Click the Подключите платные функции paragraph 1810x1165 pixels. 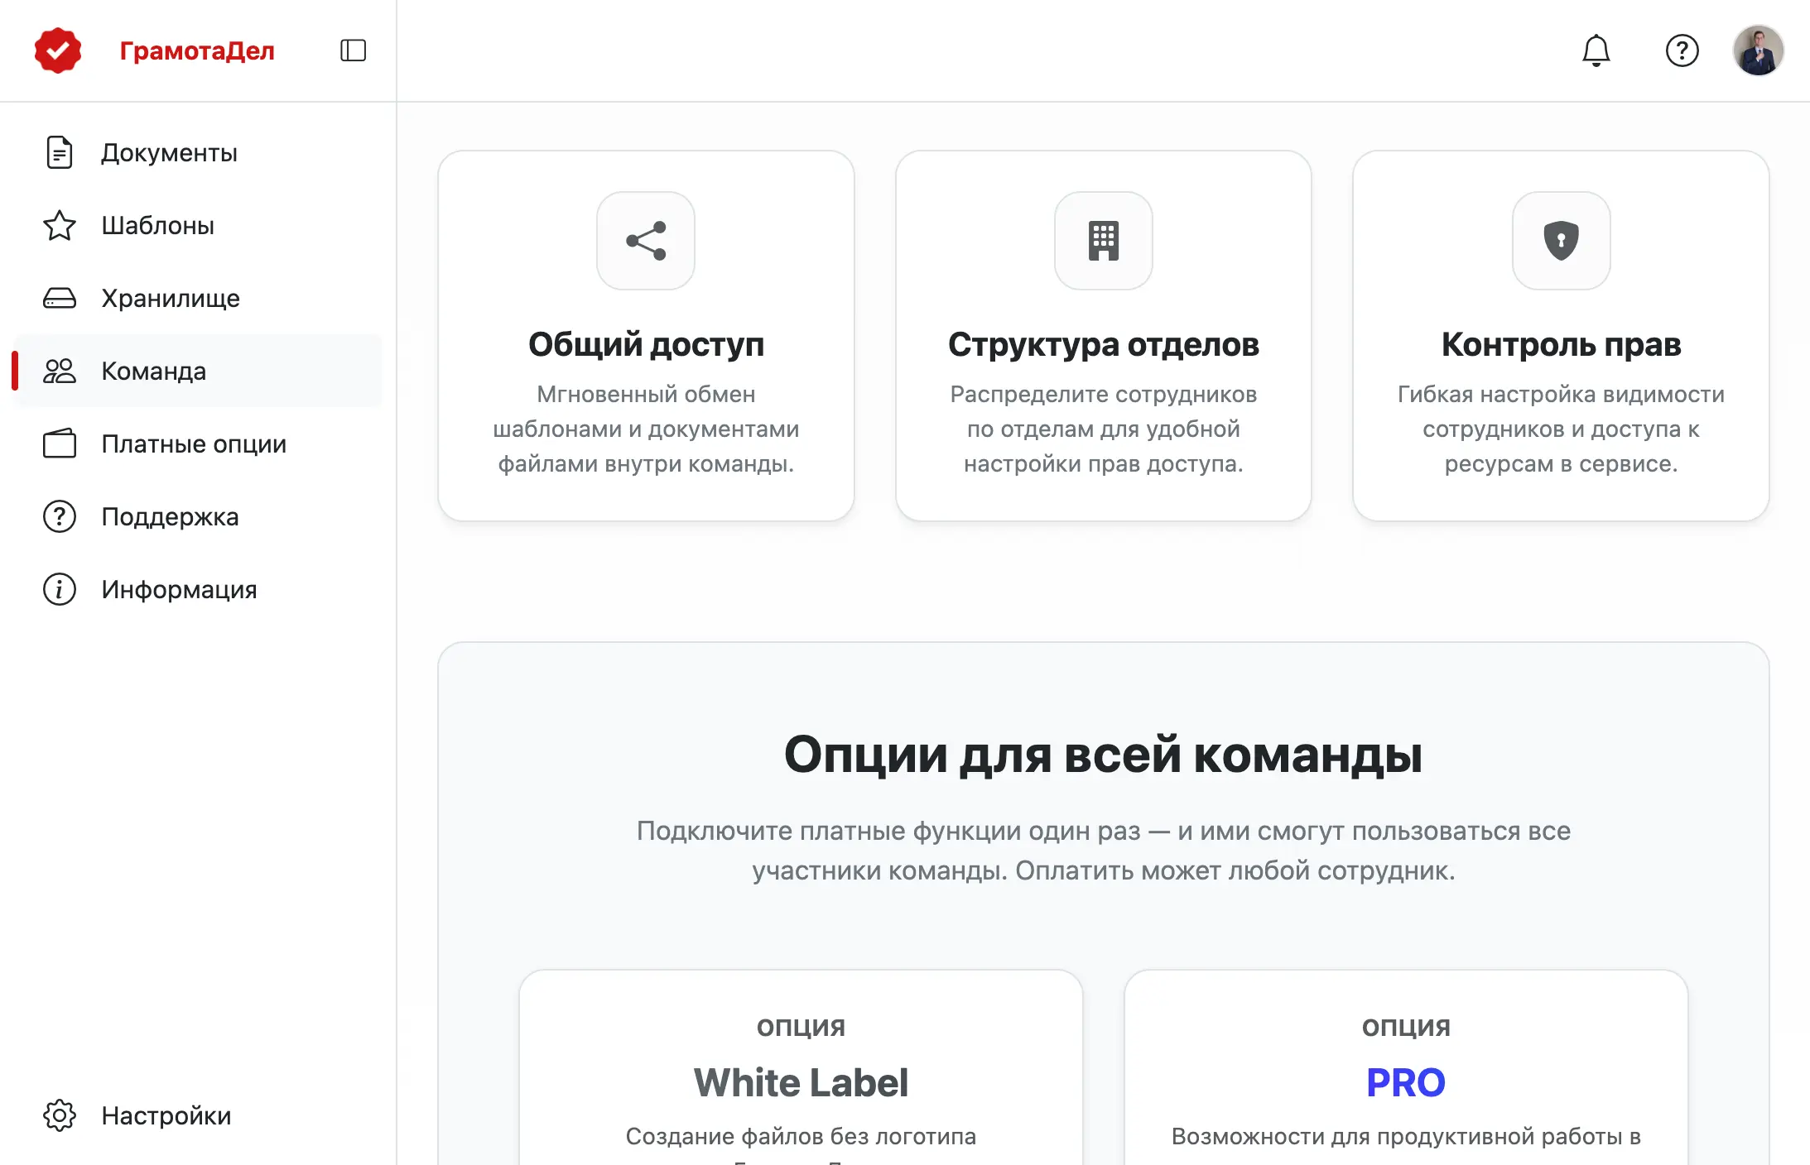1104,851
